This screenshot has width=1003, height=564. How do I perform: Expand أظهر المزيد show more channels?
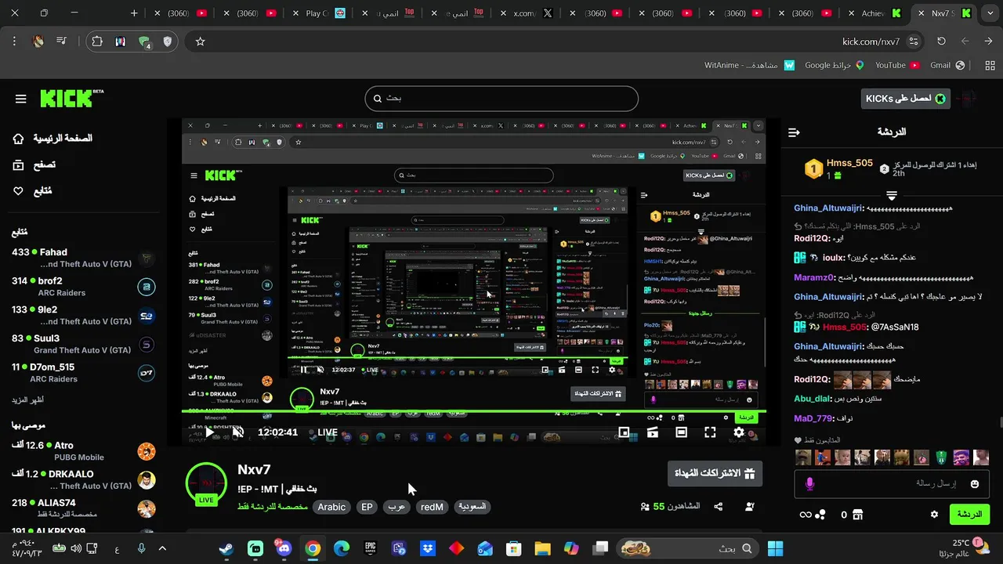(x=27, y=399)
